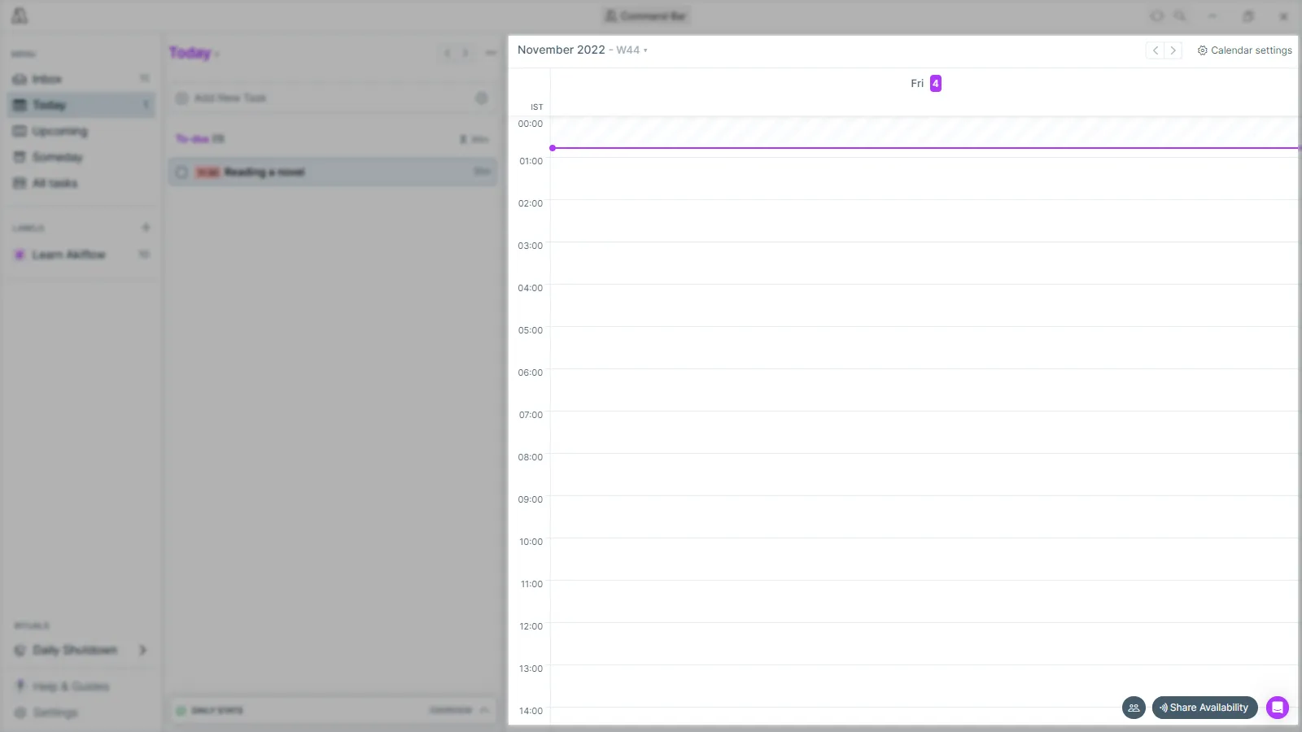Go to next calendar day arrow

click(1173, 50)
